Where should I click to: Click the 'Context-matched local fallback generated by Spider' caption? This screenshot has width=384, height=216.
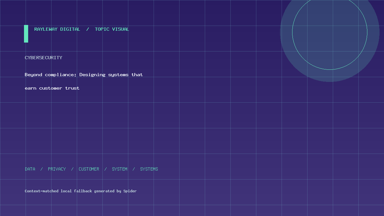click(x=81, y=191)
